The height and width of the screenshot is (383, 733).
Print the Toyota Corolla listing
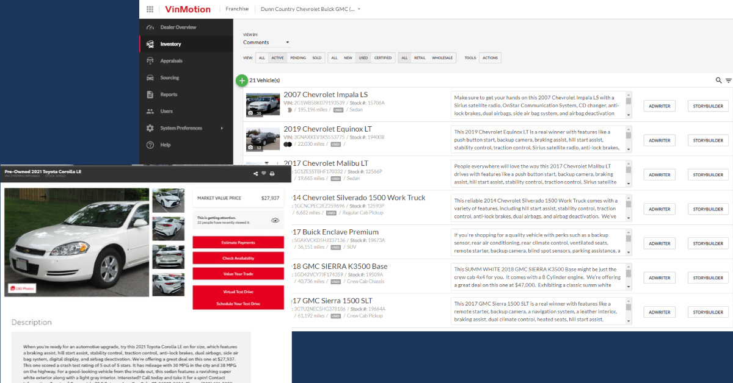coord(272,174)
